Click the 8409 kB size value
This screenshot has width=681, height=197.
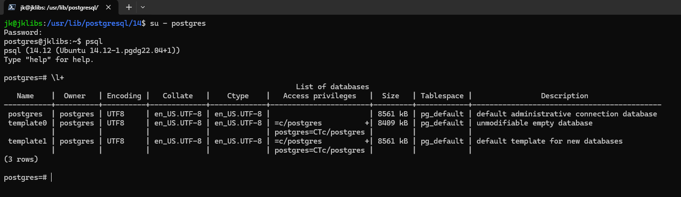tap(393, 123)
